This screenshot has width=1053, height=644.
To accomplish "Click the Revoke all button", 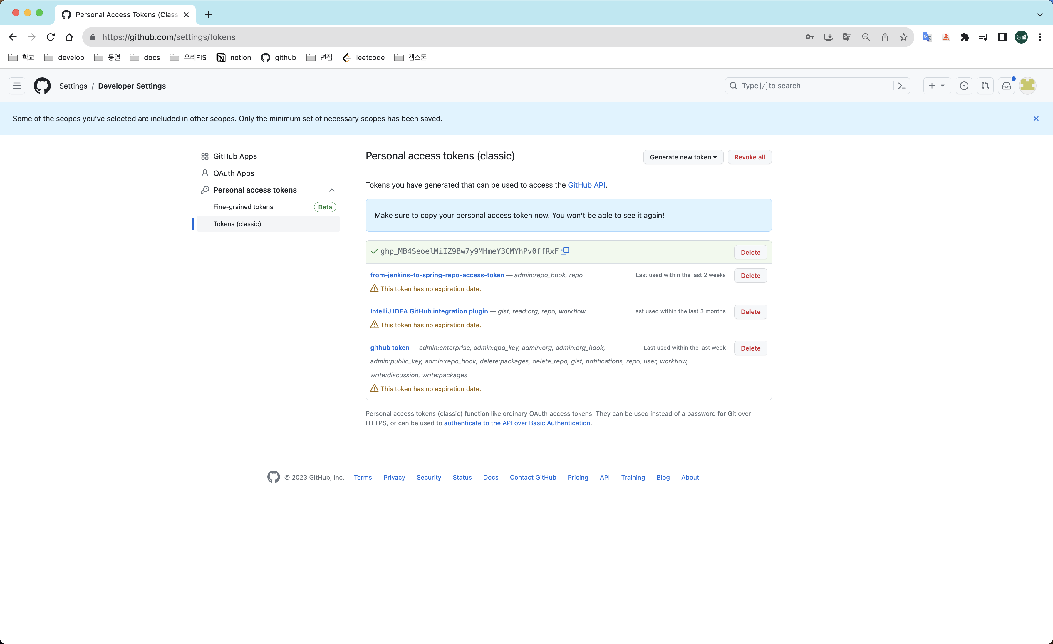I will click(749, 157).
